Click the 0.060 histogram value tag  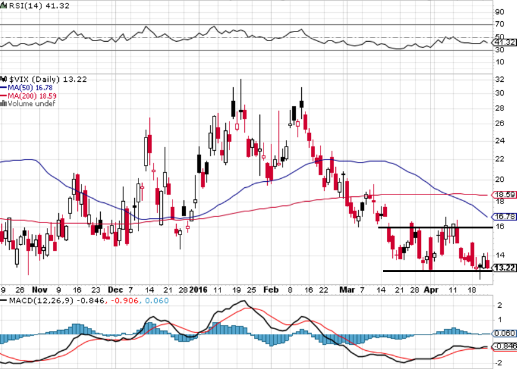(x=505, y=333)
